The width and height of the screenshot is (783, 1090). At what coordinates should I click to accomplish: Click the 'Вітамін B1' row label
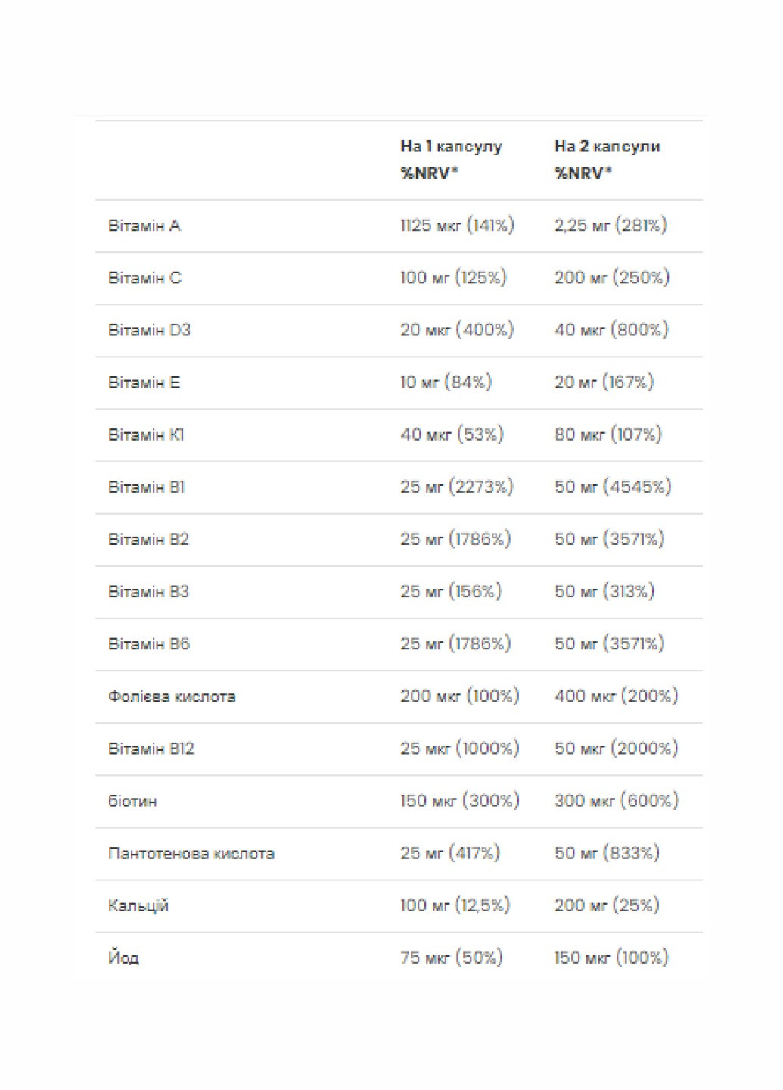tap(146, 487)
